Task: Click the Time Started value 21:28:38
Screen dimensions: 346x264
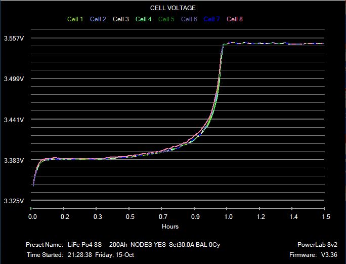Action: pyautogui.click(x=79, y=255)
